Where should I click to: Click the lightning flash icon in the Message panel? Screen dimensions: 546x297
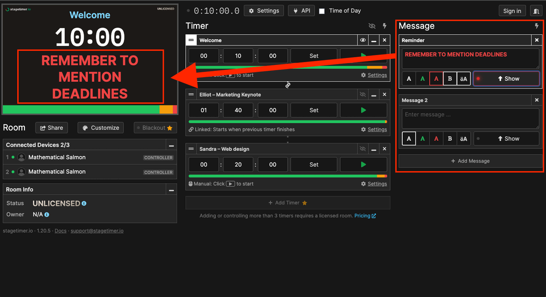(538, 26)
